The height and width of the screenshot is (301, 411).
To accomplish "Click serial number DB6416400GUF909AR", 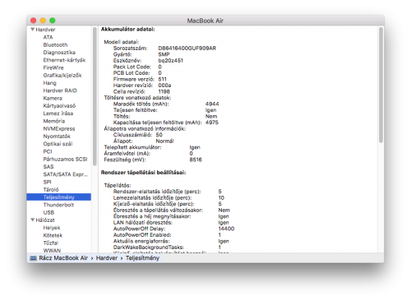I will 187,49.
